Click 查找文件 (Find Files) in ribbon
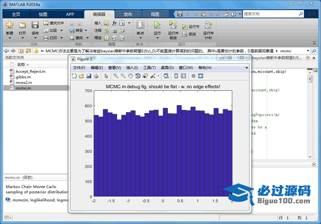This screenshot has height=224, width=321. tap(53, 23)
